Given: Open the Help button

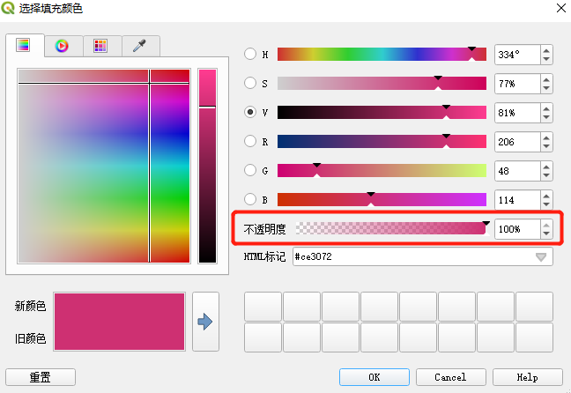Looking at the screenshot, I should pos(528,377).
